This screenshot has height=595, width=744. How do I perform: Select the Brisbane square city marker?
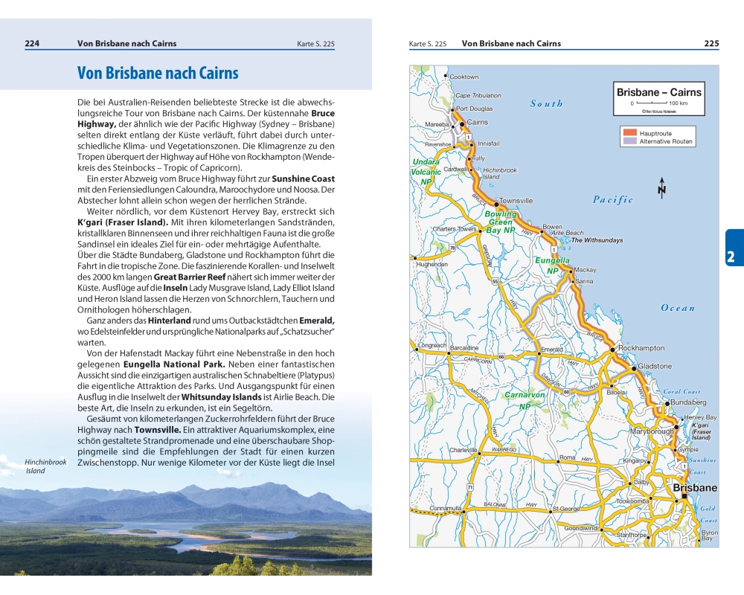coord(684,496)
